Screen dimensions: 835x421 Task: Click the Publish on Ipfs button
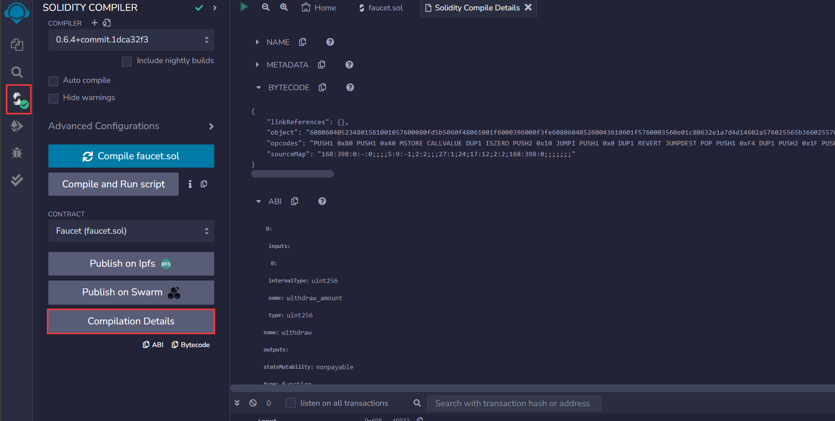coord(131,264)
